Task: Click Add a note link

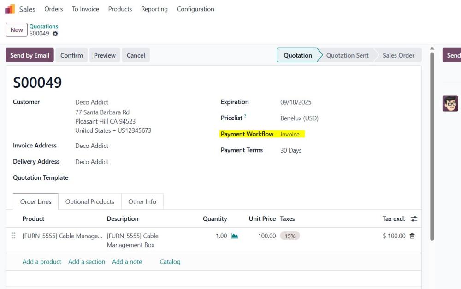Action: pos(127,262)
